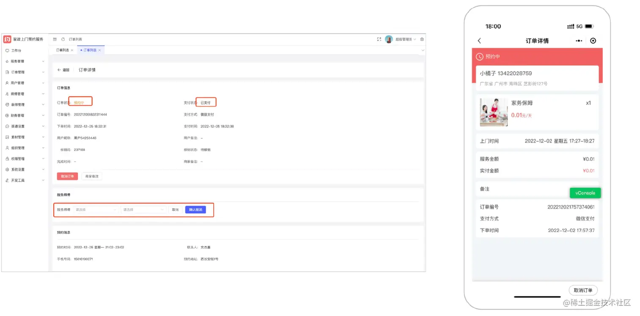Image resolution: width=640 pixels, height=316 pixels.
Task: Open the first 请选择 dropdown for 服务师傅
Action: click(x=96, y=210)
